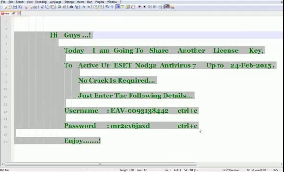Click 'UTF-8 w/o BOM' encoding status
This screenshot has width=284, height=172.
click(256, 170)
